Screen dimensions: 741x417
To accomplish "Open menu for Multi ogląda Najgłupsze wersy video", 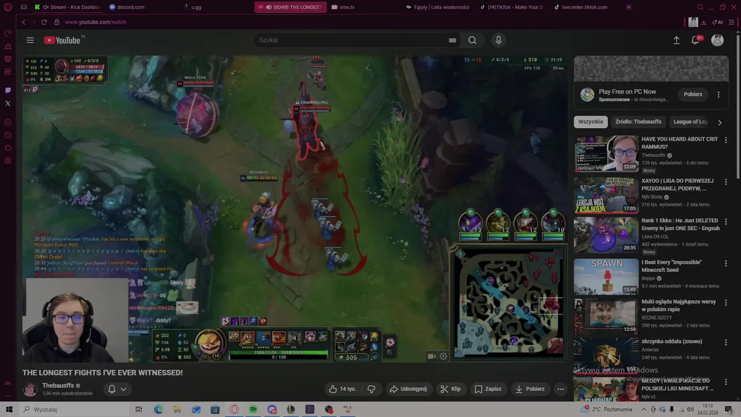I will tap(725, 303).
